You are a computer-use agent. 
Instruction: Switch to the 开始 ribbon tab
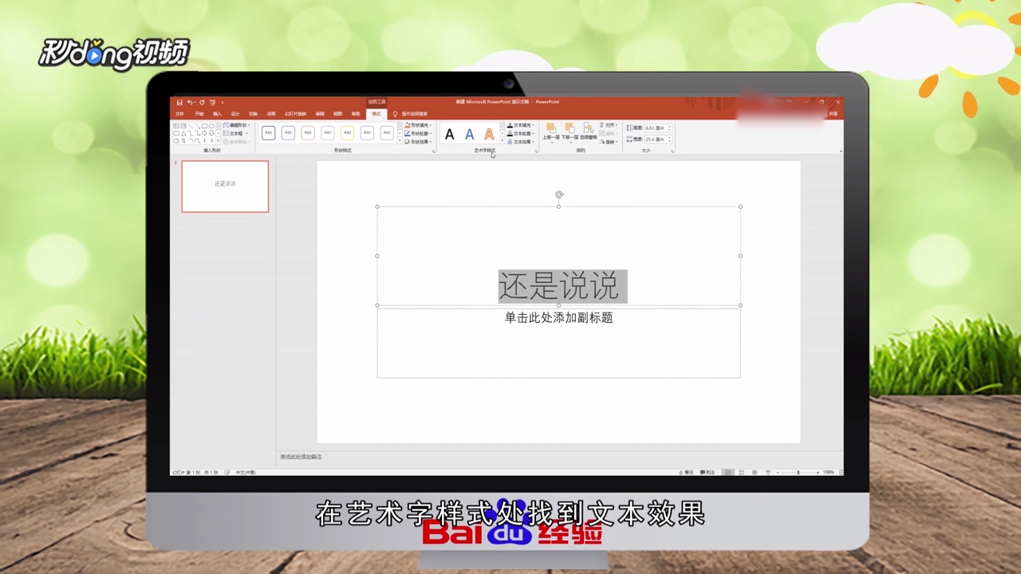[x=199, y=114]
